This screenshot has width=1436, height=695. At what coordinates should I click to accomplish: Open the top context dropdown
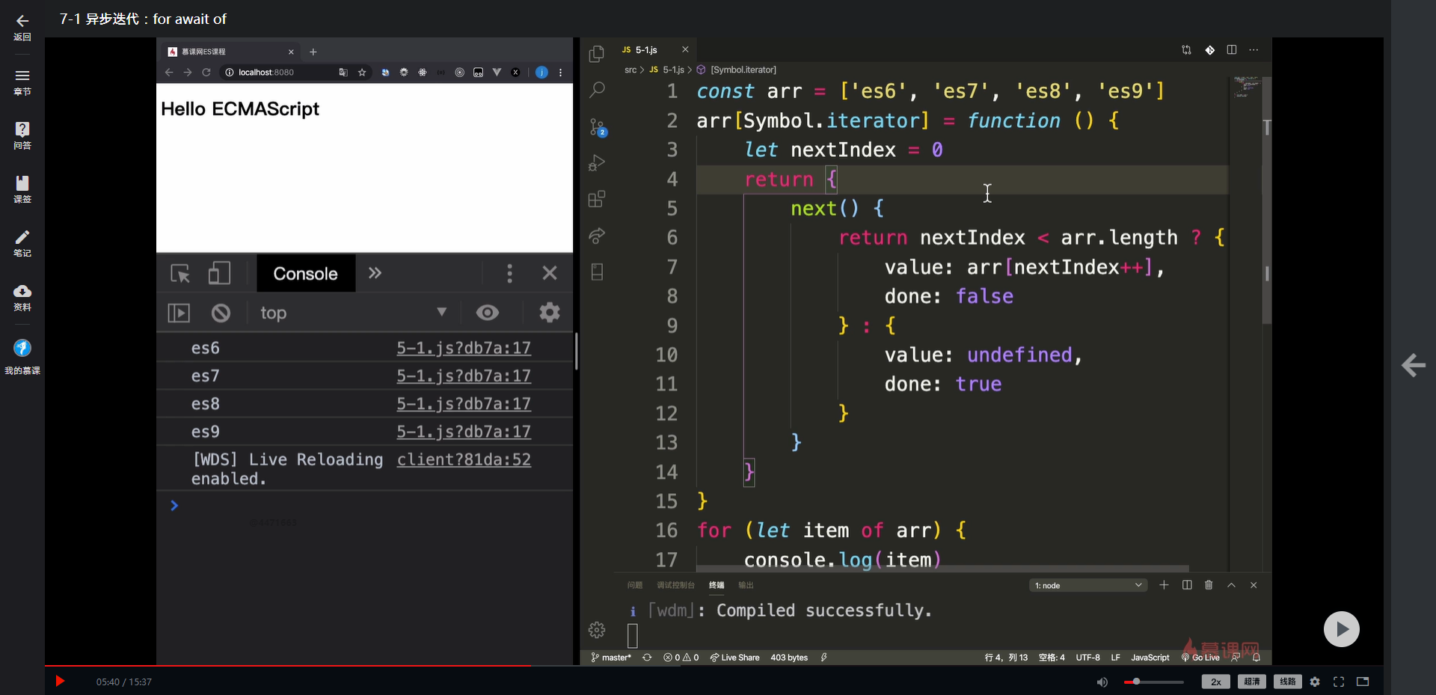tap(352, 313)
